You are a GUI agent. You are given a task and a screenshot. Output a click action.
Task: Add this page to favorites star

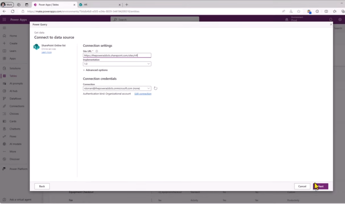299,11
